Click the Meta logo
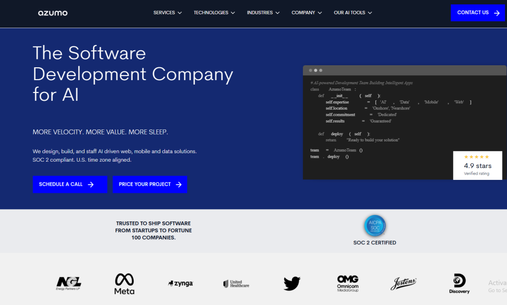507x305 pixels. click(x=124, y=284)
